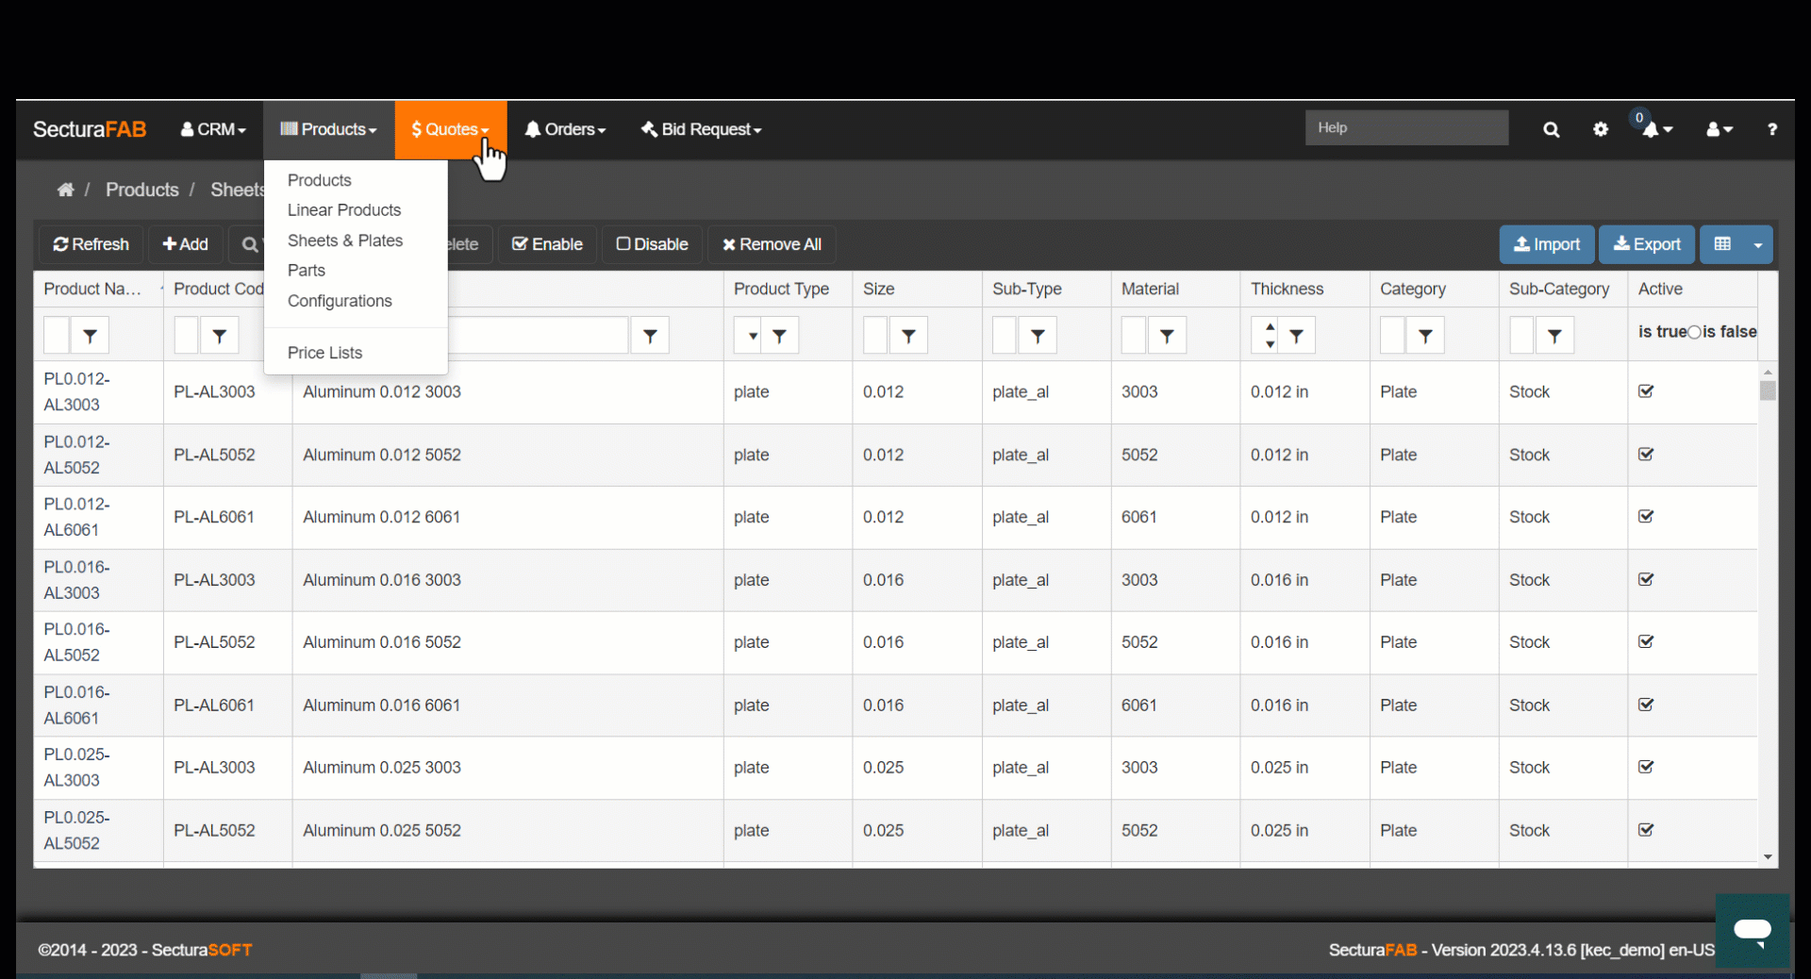Image resolution: width=1811 pixels, height=979 pixels.
Task: Click the Refresh button
Action: click(91, 244)
